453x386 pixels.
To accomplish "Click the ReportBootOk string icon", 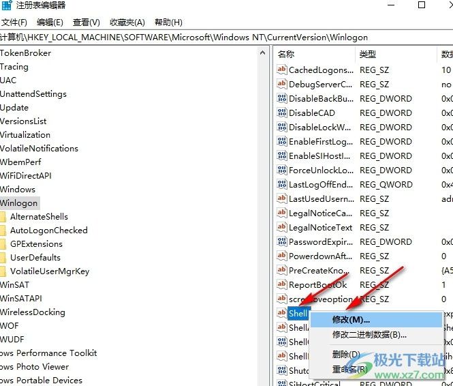I will click(282, 284).
